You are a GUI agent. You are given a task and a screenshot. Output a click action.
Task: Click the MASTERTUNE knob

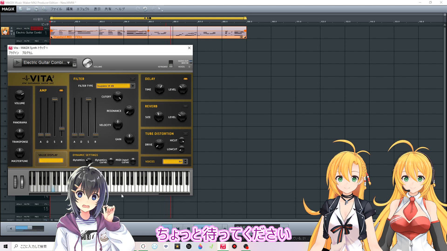pyautogui.click(x=20, y=153)
